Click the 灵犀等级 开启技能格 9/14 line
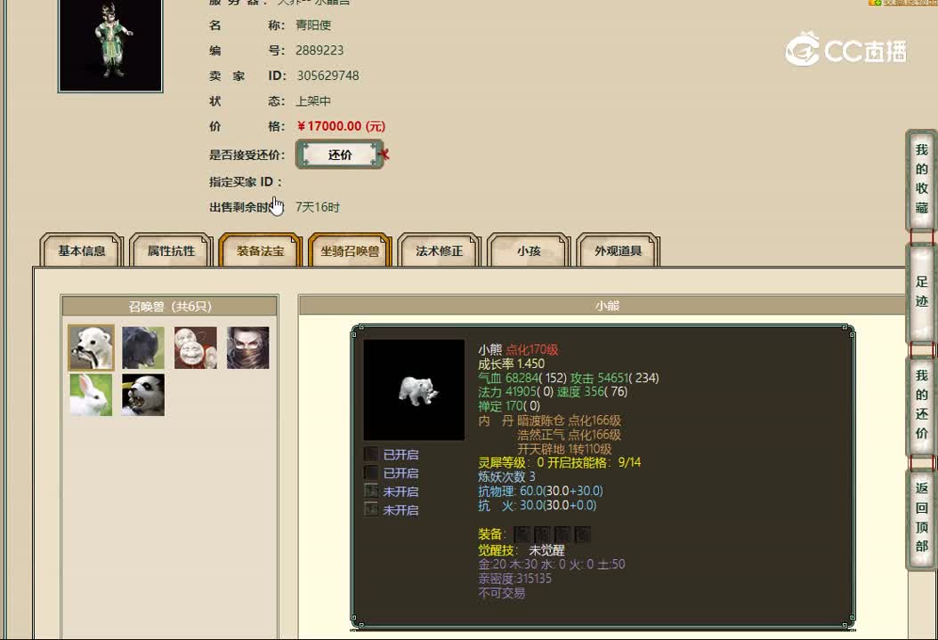This screenshot has width=938, height=640. pyautogui.click(x=560, y=462)
